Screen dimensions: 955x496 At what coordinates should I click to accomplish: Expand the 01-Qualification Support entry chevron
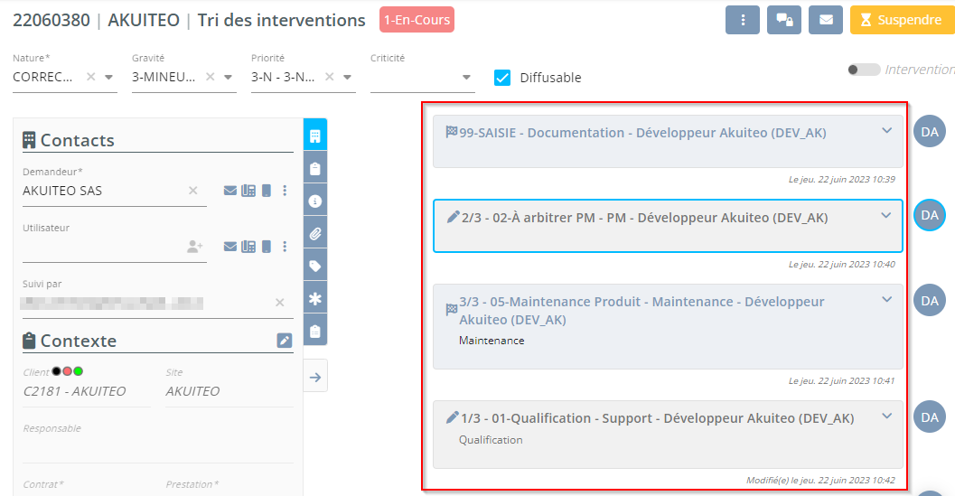pos(886,416)
